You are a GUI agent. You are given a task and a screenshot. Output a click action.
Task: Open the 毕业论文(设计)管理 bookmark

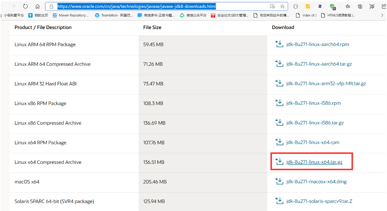(x=230, y=15)
